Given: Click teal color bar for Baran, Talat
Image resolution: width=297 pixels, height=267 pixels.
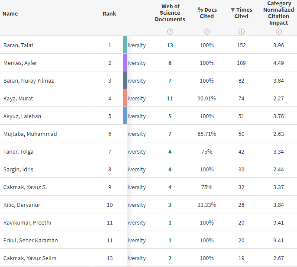Looking at the screenshot, I should click(125, 45).
